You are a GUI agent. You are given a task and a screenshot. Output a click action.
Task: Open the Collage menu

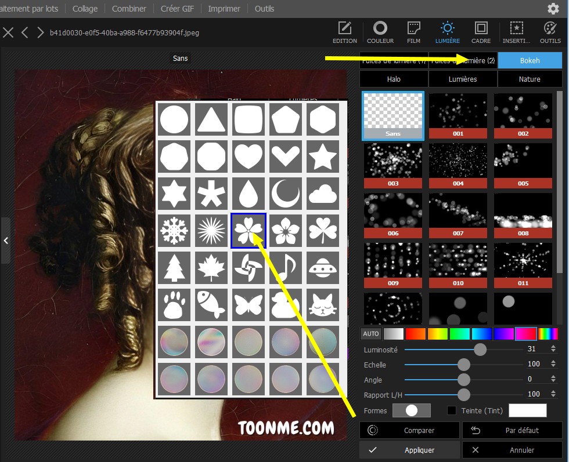(85, 9)
